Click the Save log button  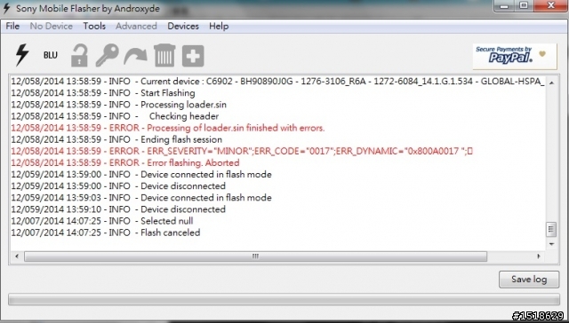[x=529, y=280]
